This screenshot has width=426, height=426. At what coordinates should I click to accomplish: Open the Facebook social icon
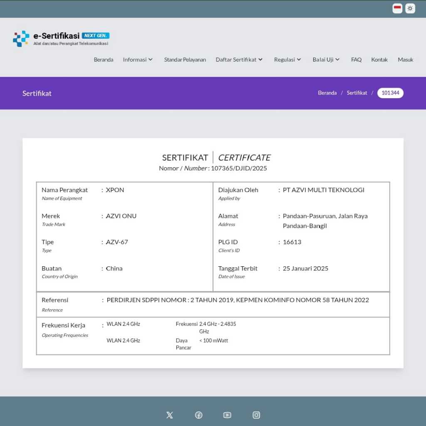tap(199, 415)
